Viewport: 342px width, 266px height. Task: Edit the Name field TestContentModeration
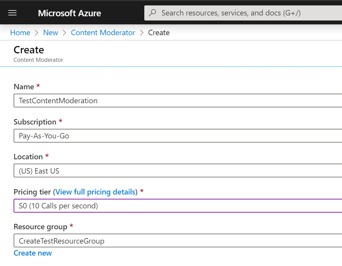click(178, 101)
